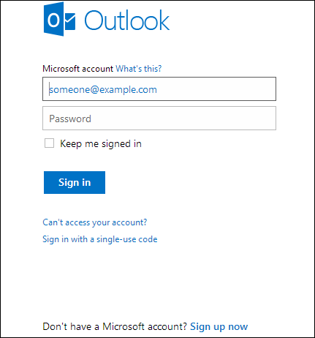
Task: Choose Sign in with a single-use code
Action: point(100,239)
